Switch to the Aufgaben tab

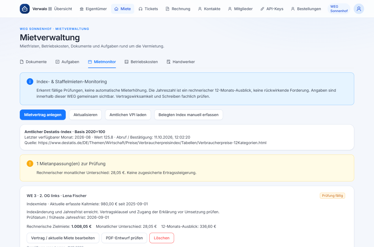pos(67,62)
